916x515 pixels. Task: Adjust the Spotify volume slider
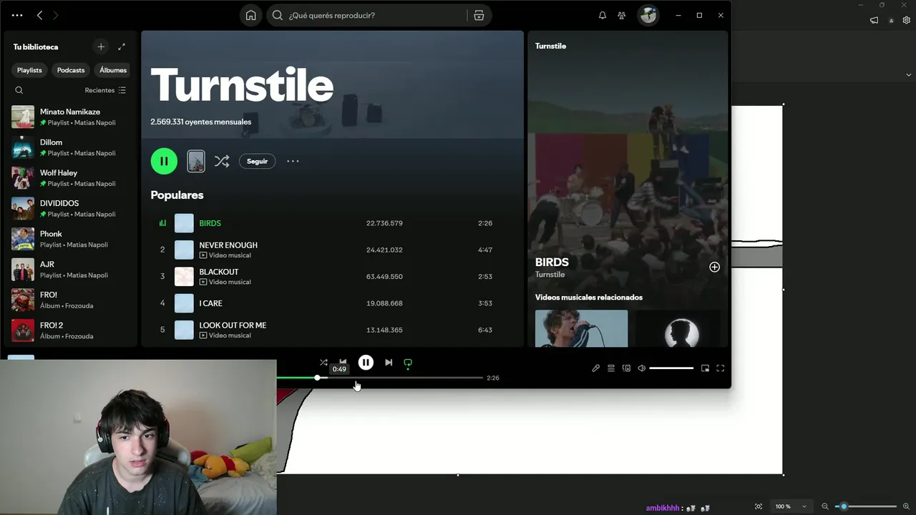[x=671, y=368]
